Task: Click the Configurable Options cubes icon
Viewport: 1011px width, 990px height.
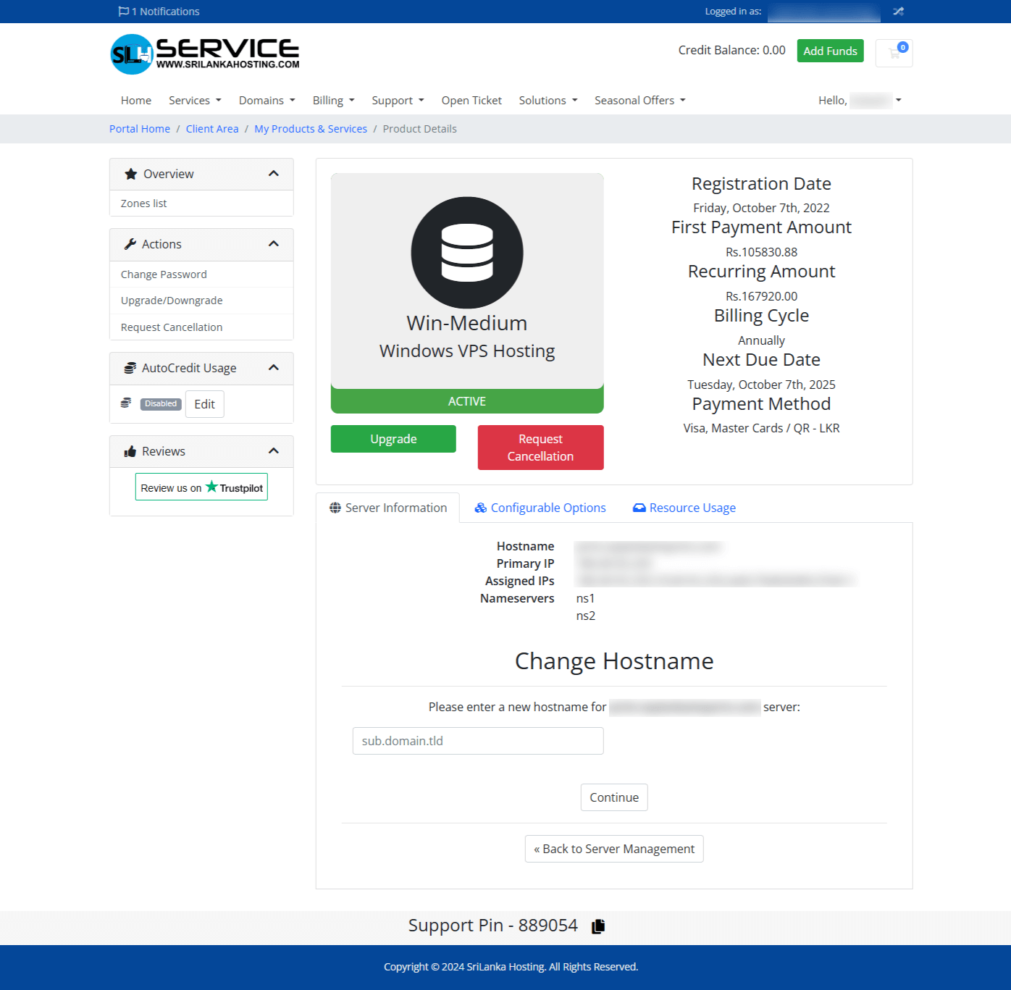Action: 481,508
